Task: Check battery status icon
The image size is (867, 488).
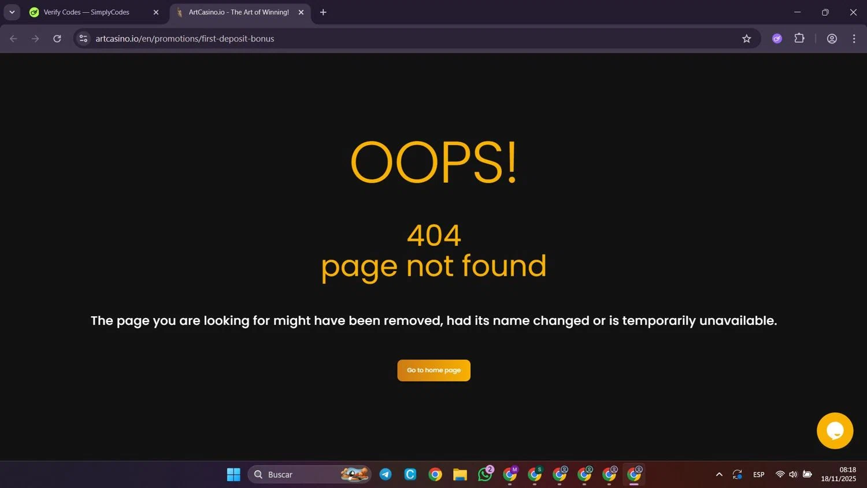Action: pyautogui.click(x=807, y=475)
